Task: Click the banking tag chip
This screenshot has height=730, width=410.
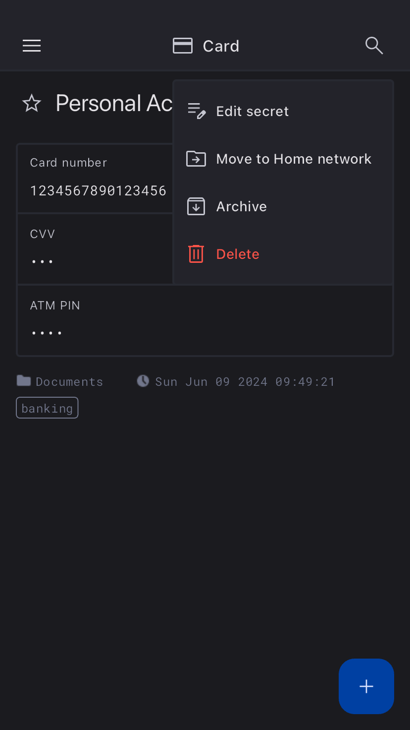Action: pyautogui.click(x=47, y=408)
